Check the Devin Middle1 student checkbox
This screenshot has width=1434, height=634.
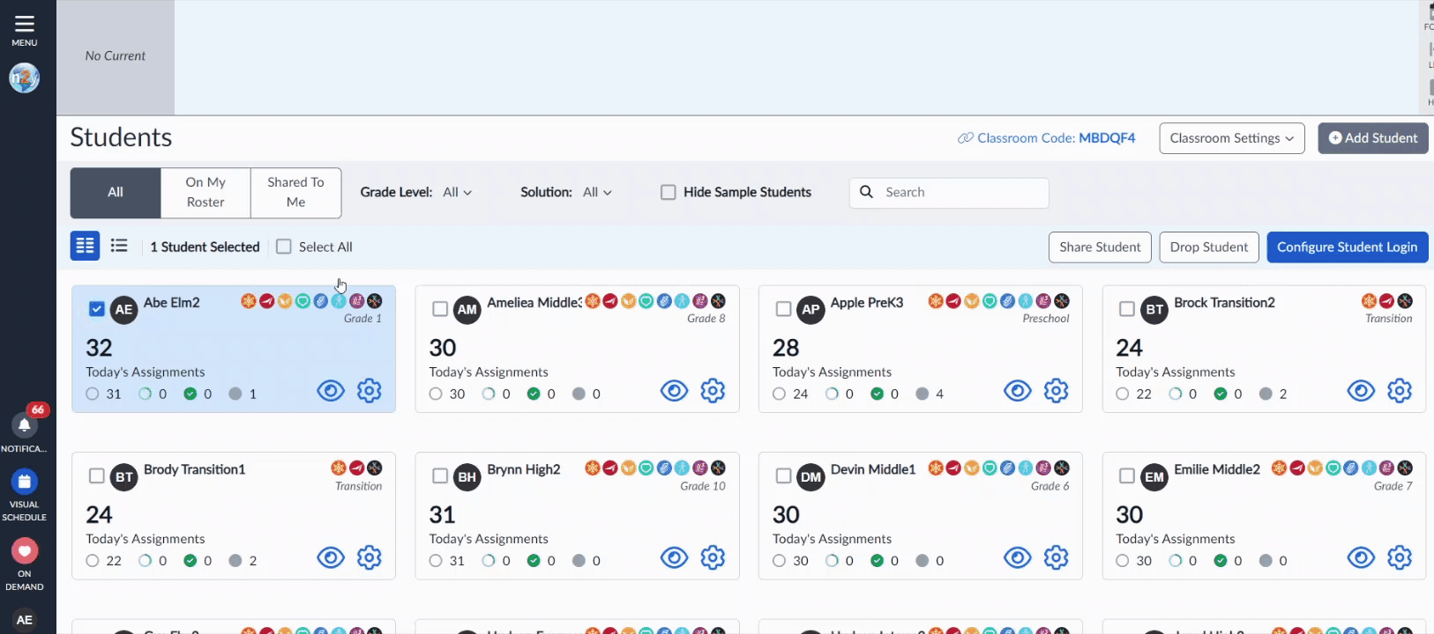point(783,475)
